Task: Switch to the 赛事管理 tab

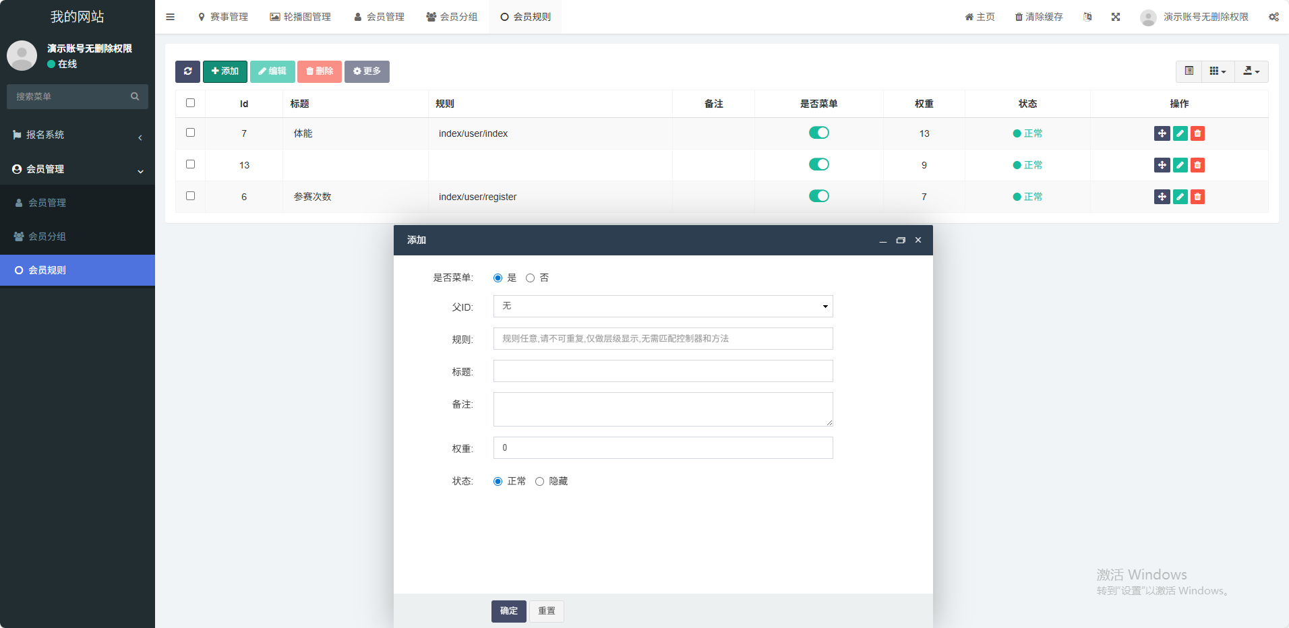Action: (x=223, y=17)
